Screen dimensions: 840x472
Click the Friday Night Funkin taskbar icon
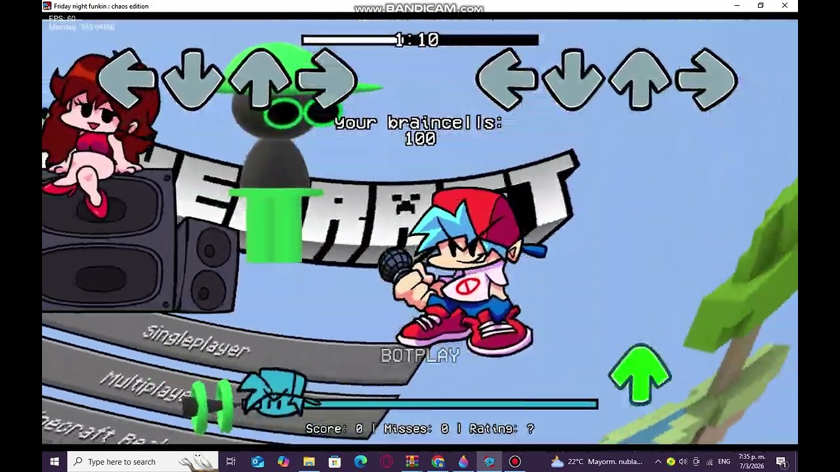pos(489,462)
